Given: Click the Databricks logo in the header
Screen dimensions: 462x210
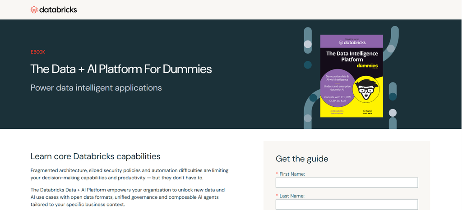Looking at the screenshot, I should click(x=54, y=10).
